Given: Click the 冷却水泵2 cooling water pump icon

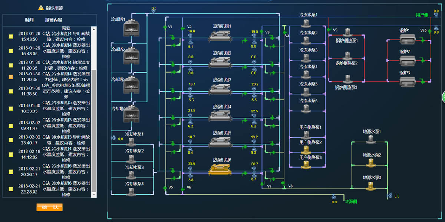Looking at the screenshot, I should point(131,158).
